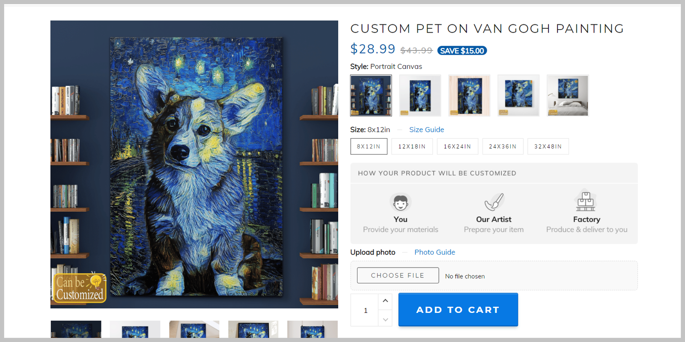Select the first style thumbnail with bookshelves
685x342 pixels.
click(371, 95)
